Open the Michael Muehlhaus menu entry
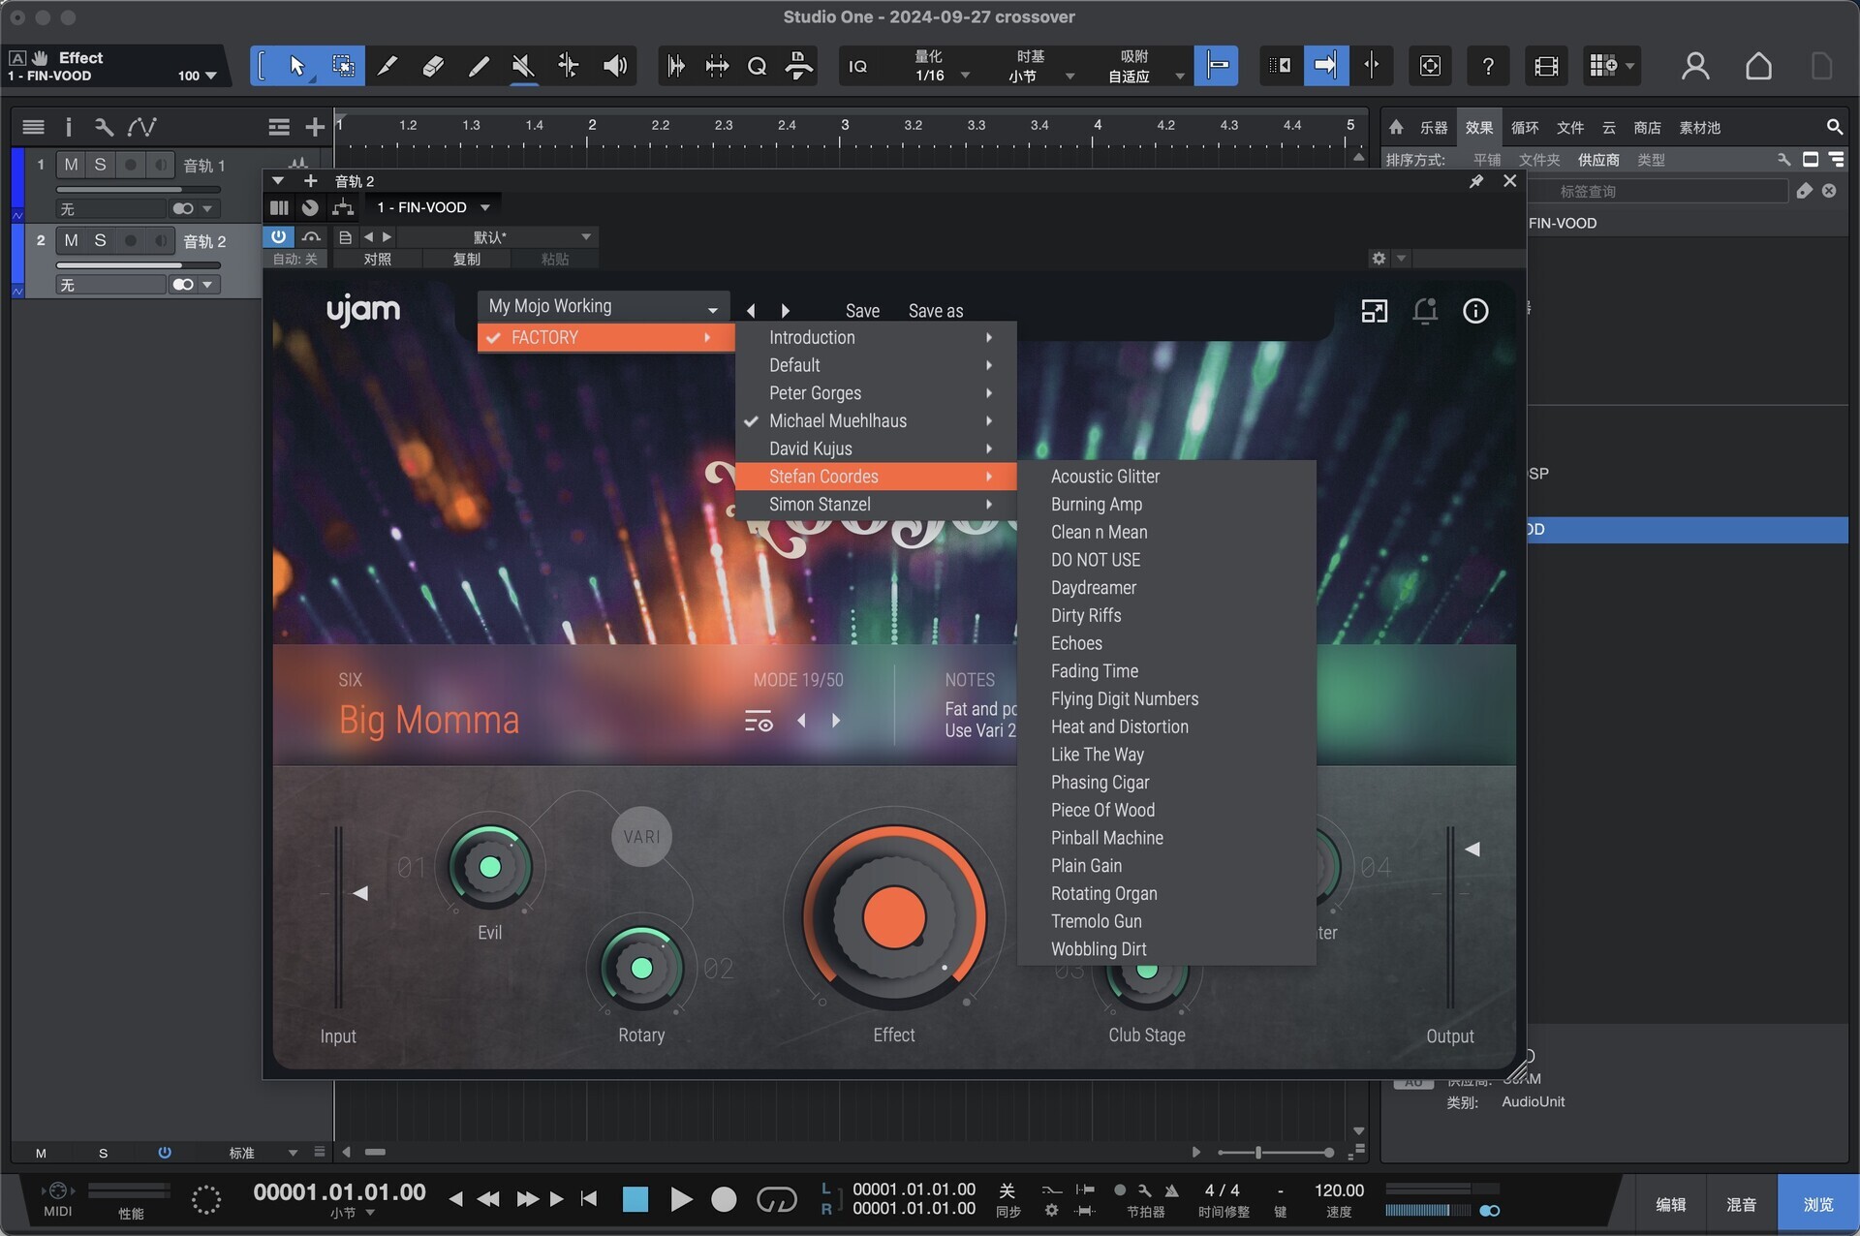 877,421
